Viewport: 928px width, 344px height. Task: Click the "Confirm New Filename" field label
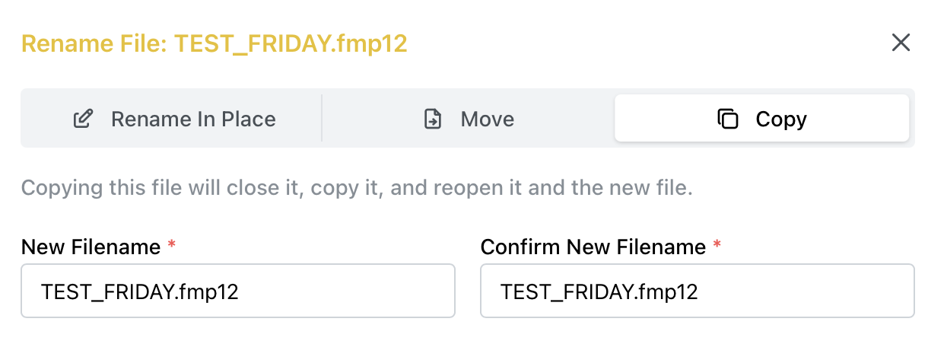click(x=593, y=247)
